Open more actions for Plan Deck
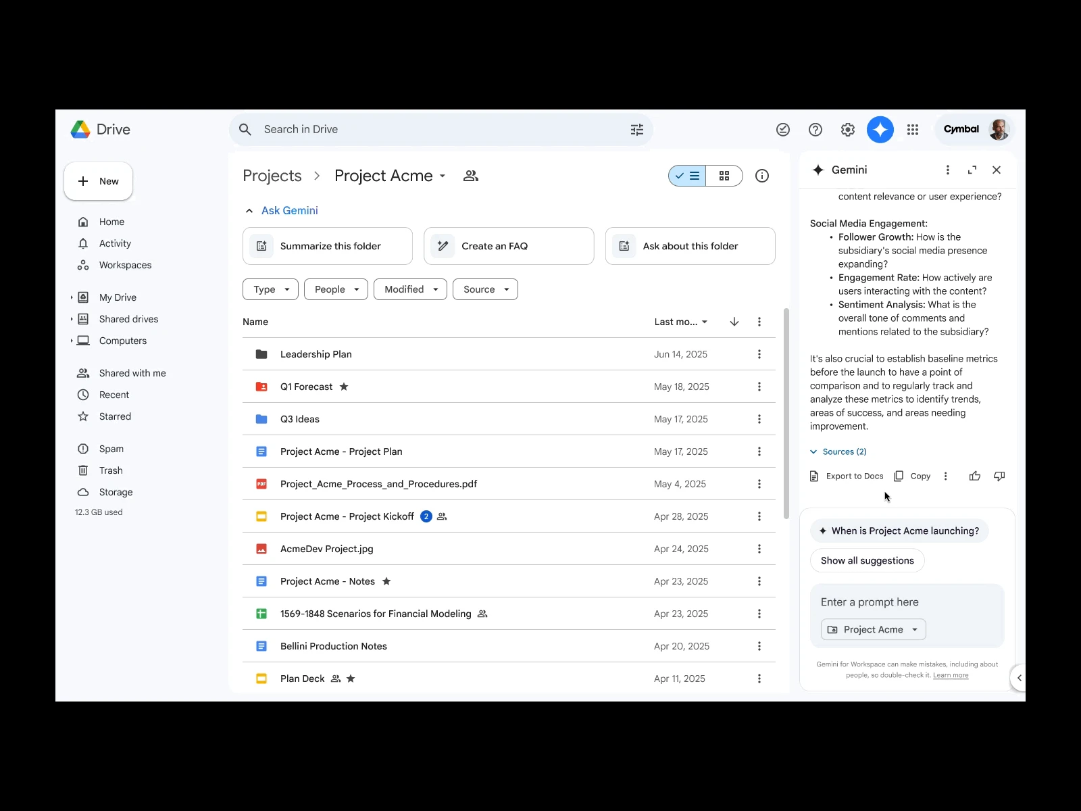The image size is (1081, 811). click(759, 679)
